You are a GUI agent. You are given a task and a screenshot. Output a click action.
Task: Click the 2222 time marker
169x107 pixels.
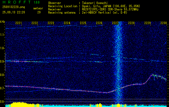point(35,23)
